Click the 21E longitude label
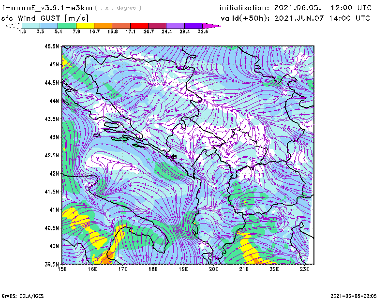This screenshot has width=387, height=299. pos(244,269)
